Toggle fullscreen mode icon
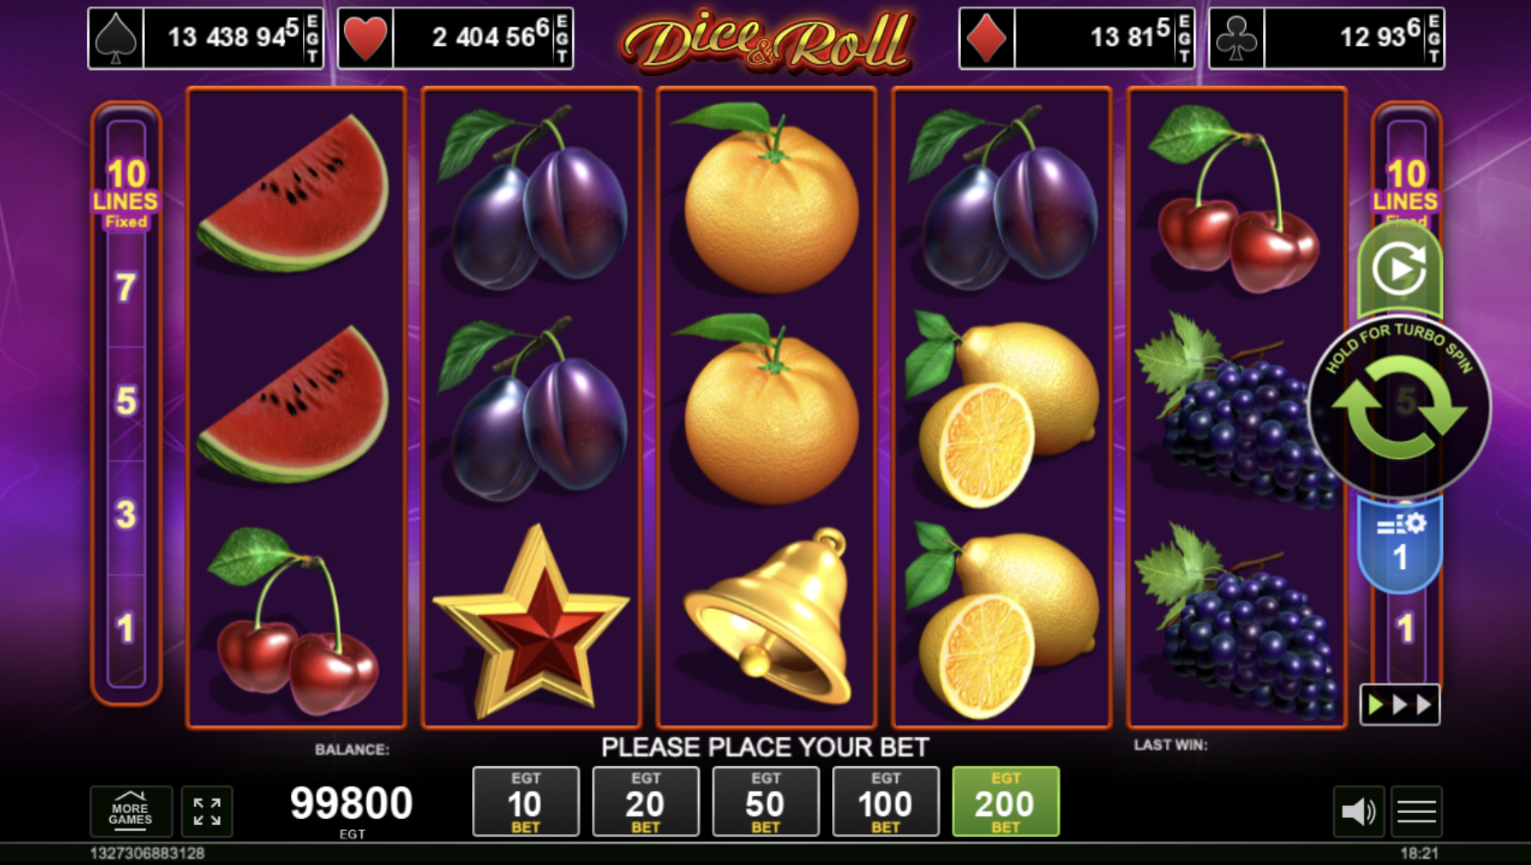 click(207, 811)
